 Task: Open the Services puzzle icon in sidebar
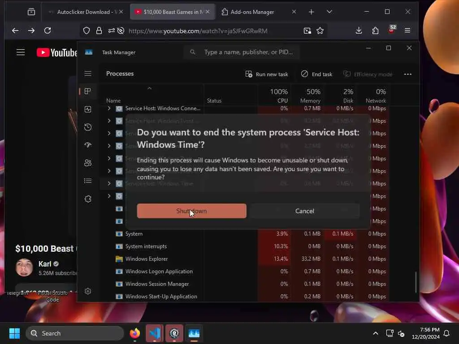[88, 199]
